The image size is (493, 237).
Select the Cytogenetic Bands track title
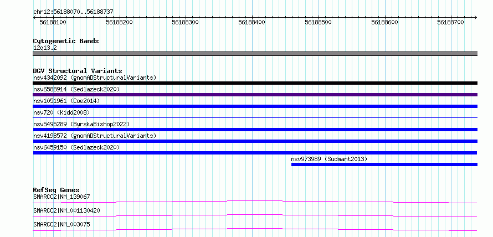pos(66,41)
